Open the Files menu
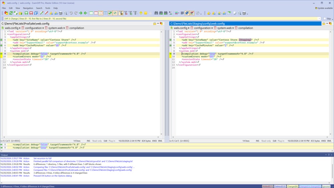 tap(4, 8)
